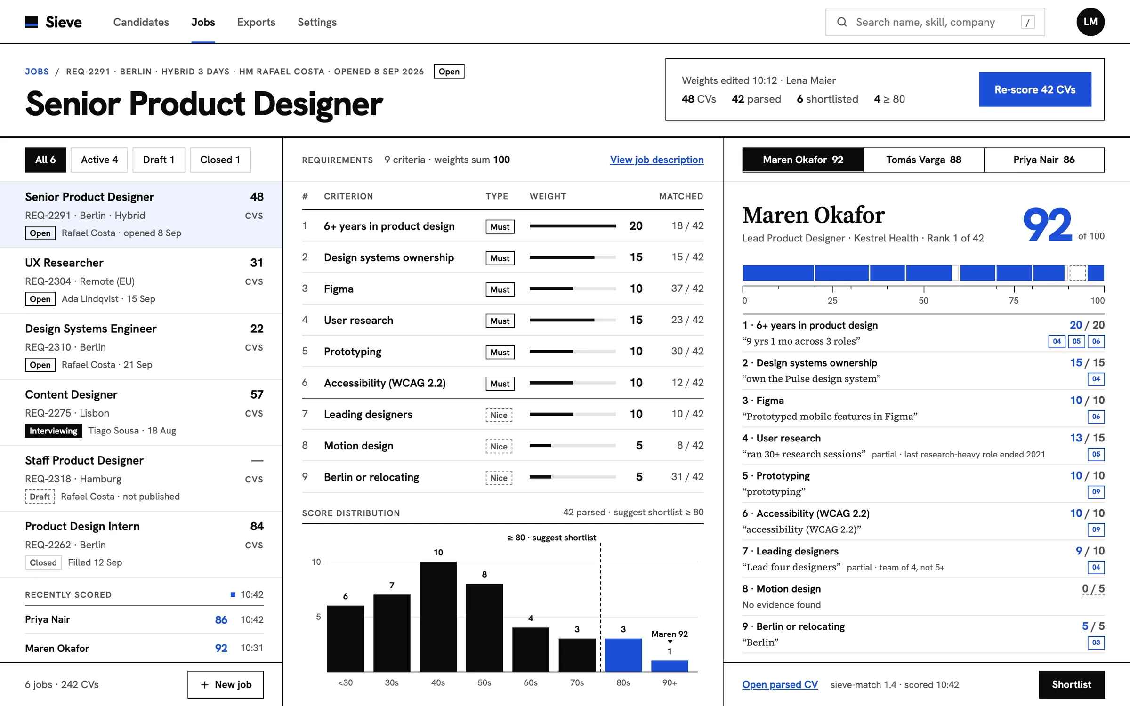Click the Shortlist button
The width and height of the screenshot is (1130, 706).
pyautogui.click(x=1072, y=685)
